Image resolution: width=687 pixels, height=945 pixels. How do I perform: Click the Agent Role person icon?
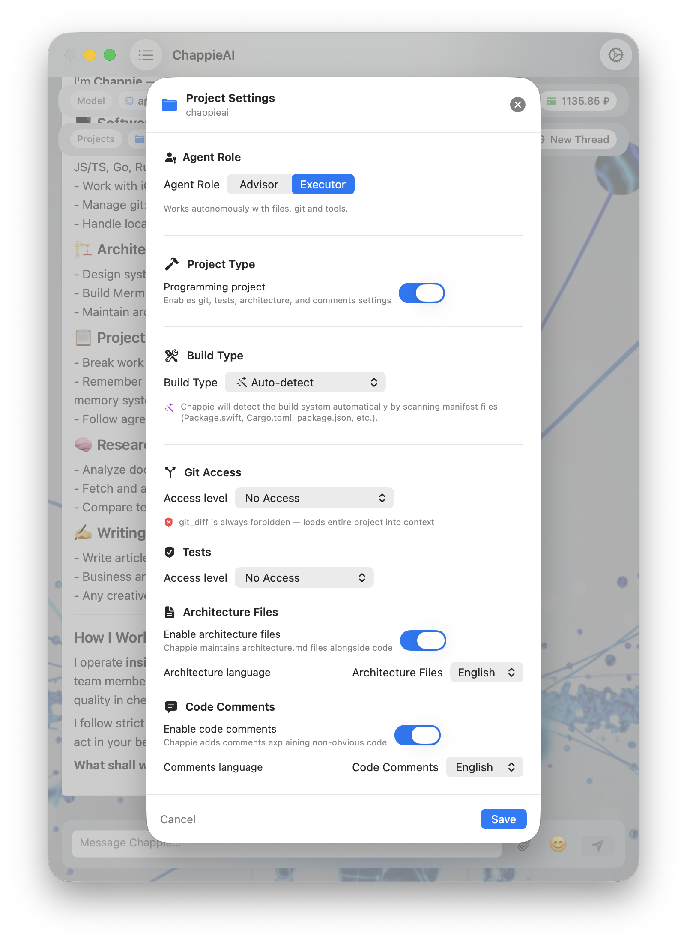click(x=170, y=158)
